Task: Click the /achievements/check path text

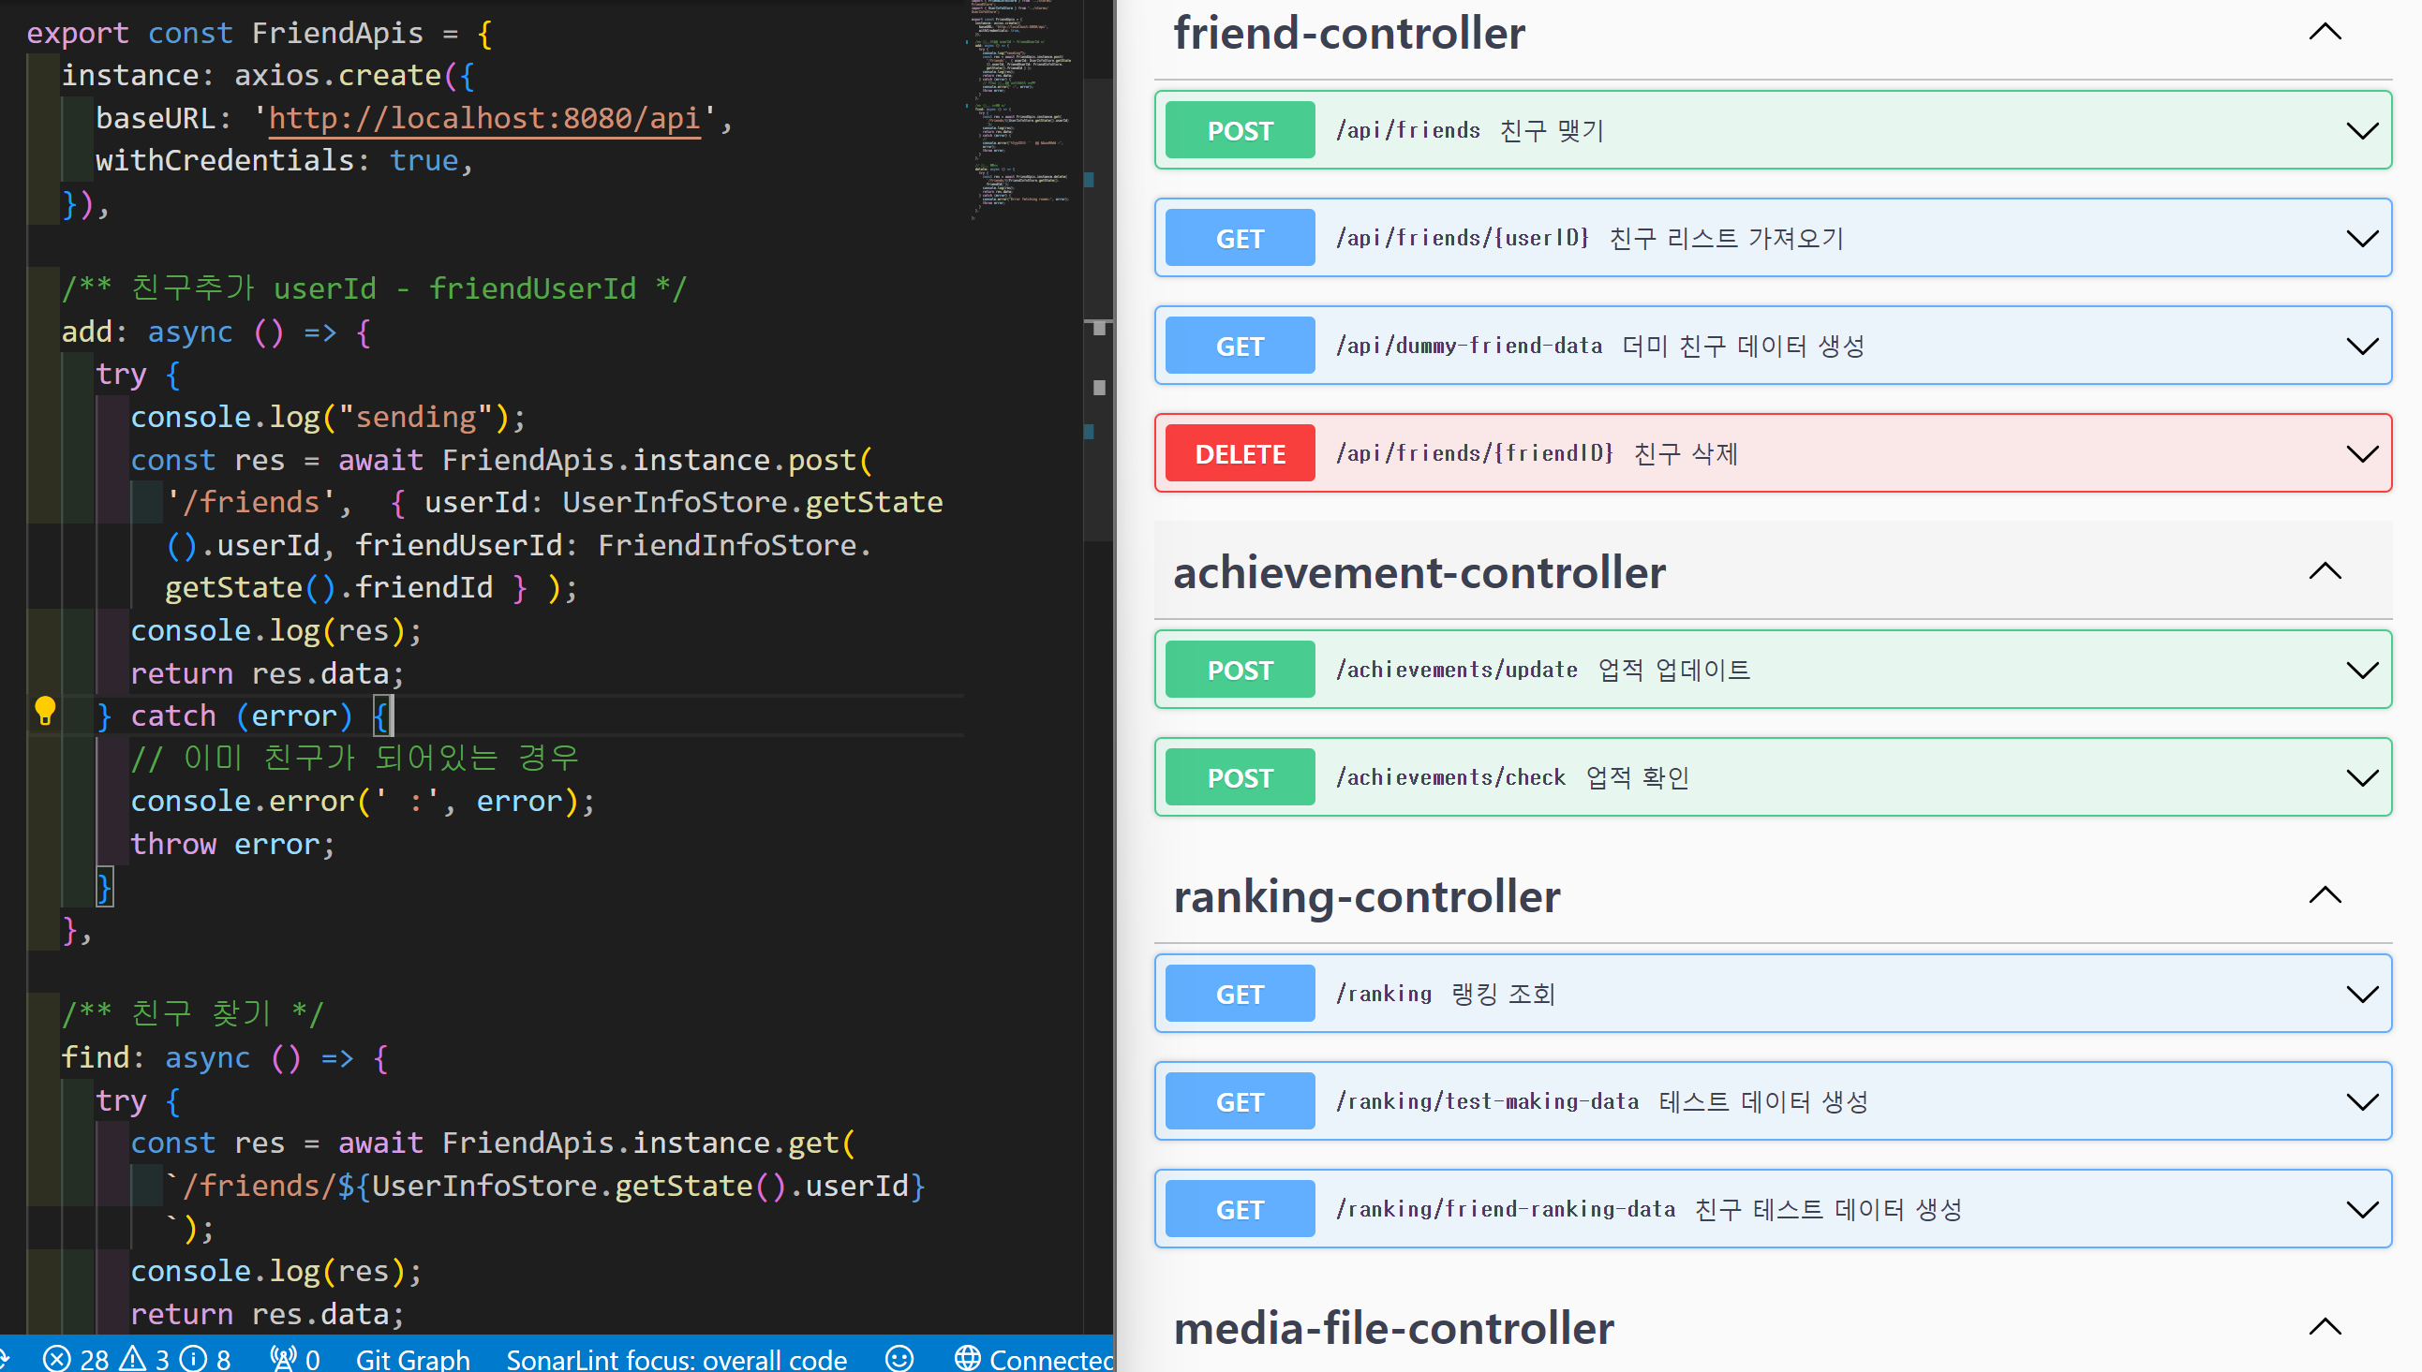Action: pos(1450,777)
